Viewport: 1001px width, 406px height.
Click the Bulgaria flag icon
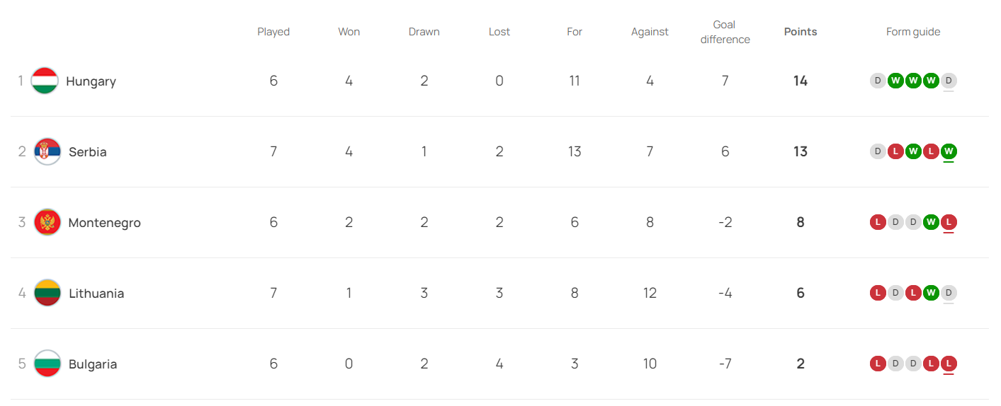(47, 364)
